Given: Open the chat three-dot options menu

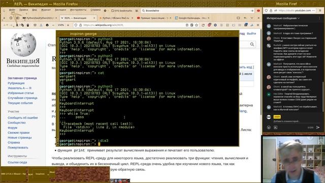Looking at the screenshot, I should tap(319, 18).
